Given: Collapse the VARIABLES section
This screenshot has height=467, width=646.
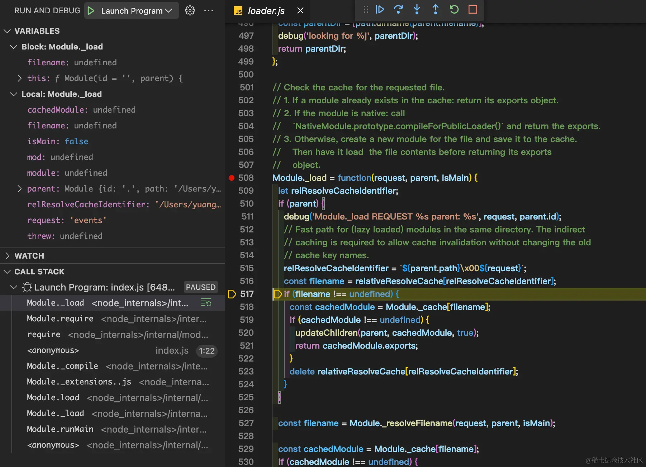Looking at the screenshot, I should point(7,31).
